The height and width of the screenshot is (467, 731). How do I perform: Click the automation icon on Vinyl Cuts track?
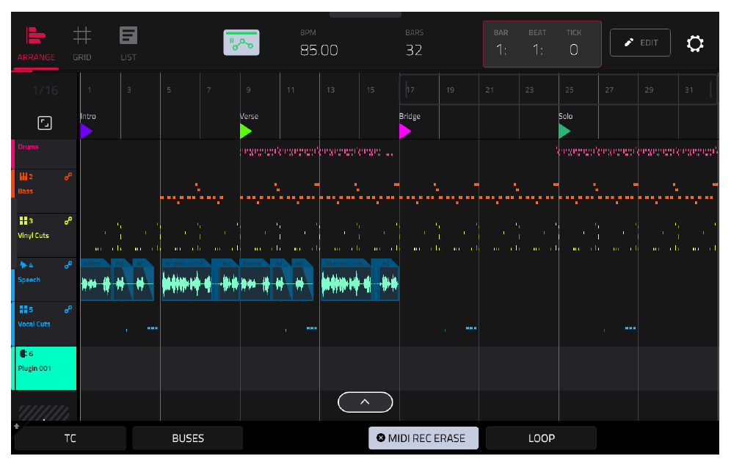click(68, 221)
